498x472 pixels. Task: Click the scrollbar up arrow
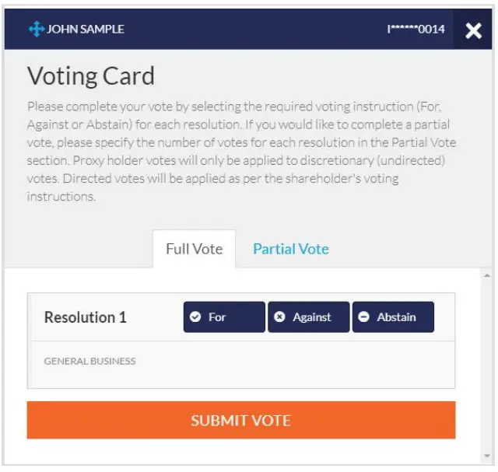tap(488, 275)
